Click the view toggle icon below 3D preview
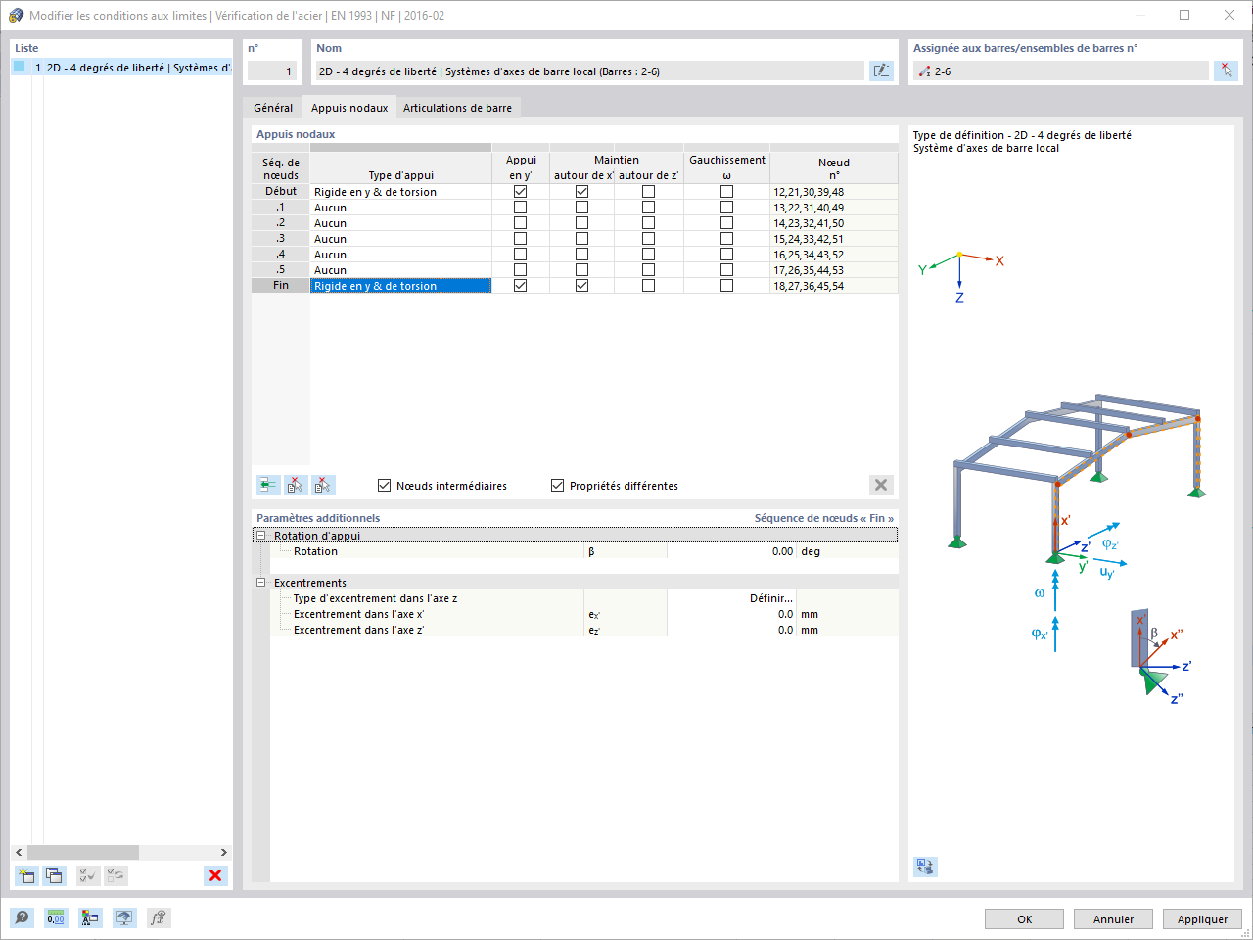Viewport: 1253px width, 940px height. [925, 867]
